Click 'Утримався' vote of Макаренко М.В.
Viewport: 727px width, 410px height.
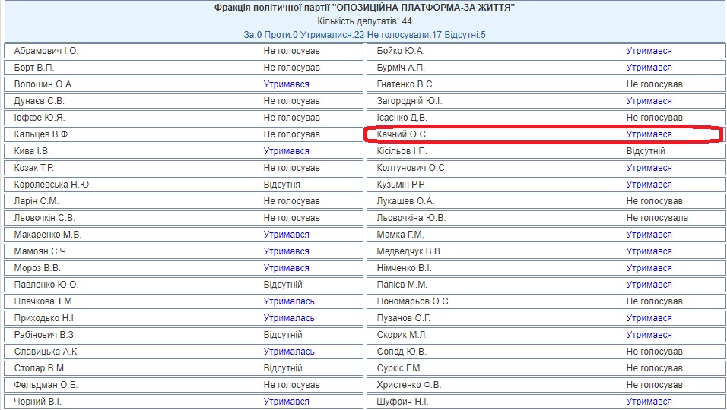[286, 235]
